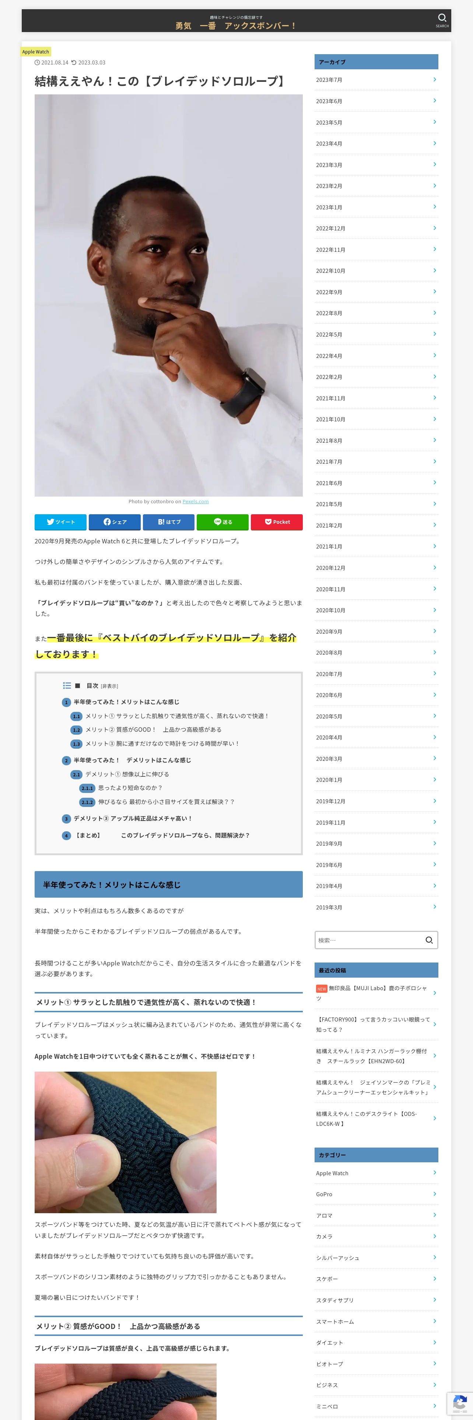473x1420 pixels.
Task: Click the Pocket icon on Pocket button
Action: coord(268,522)
